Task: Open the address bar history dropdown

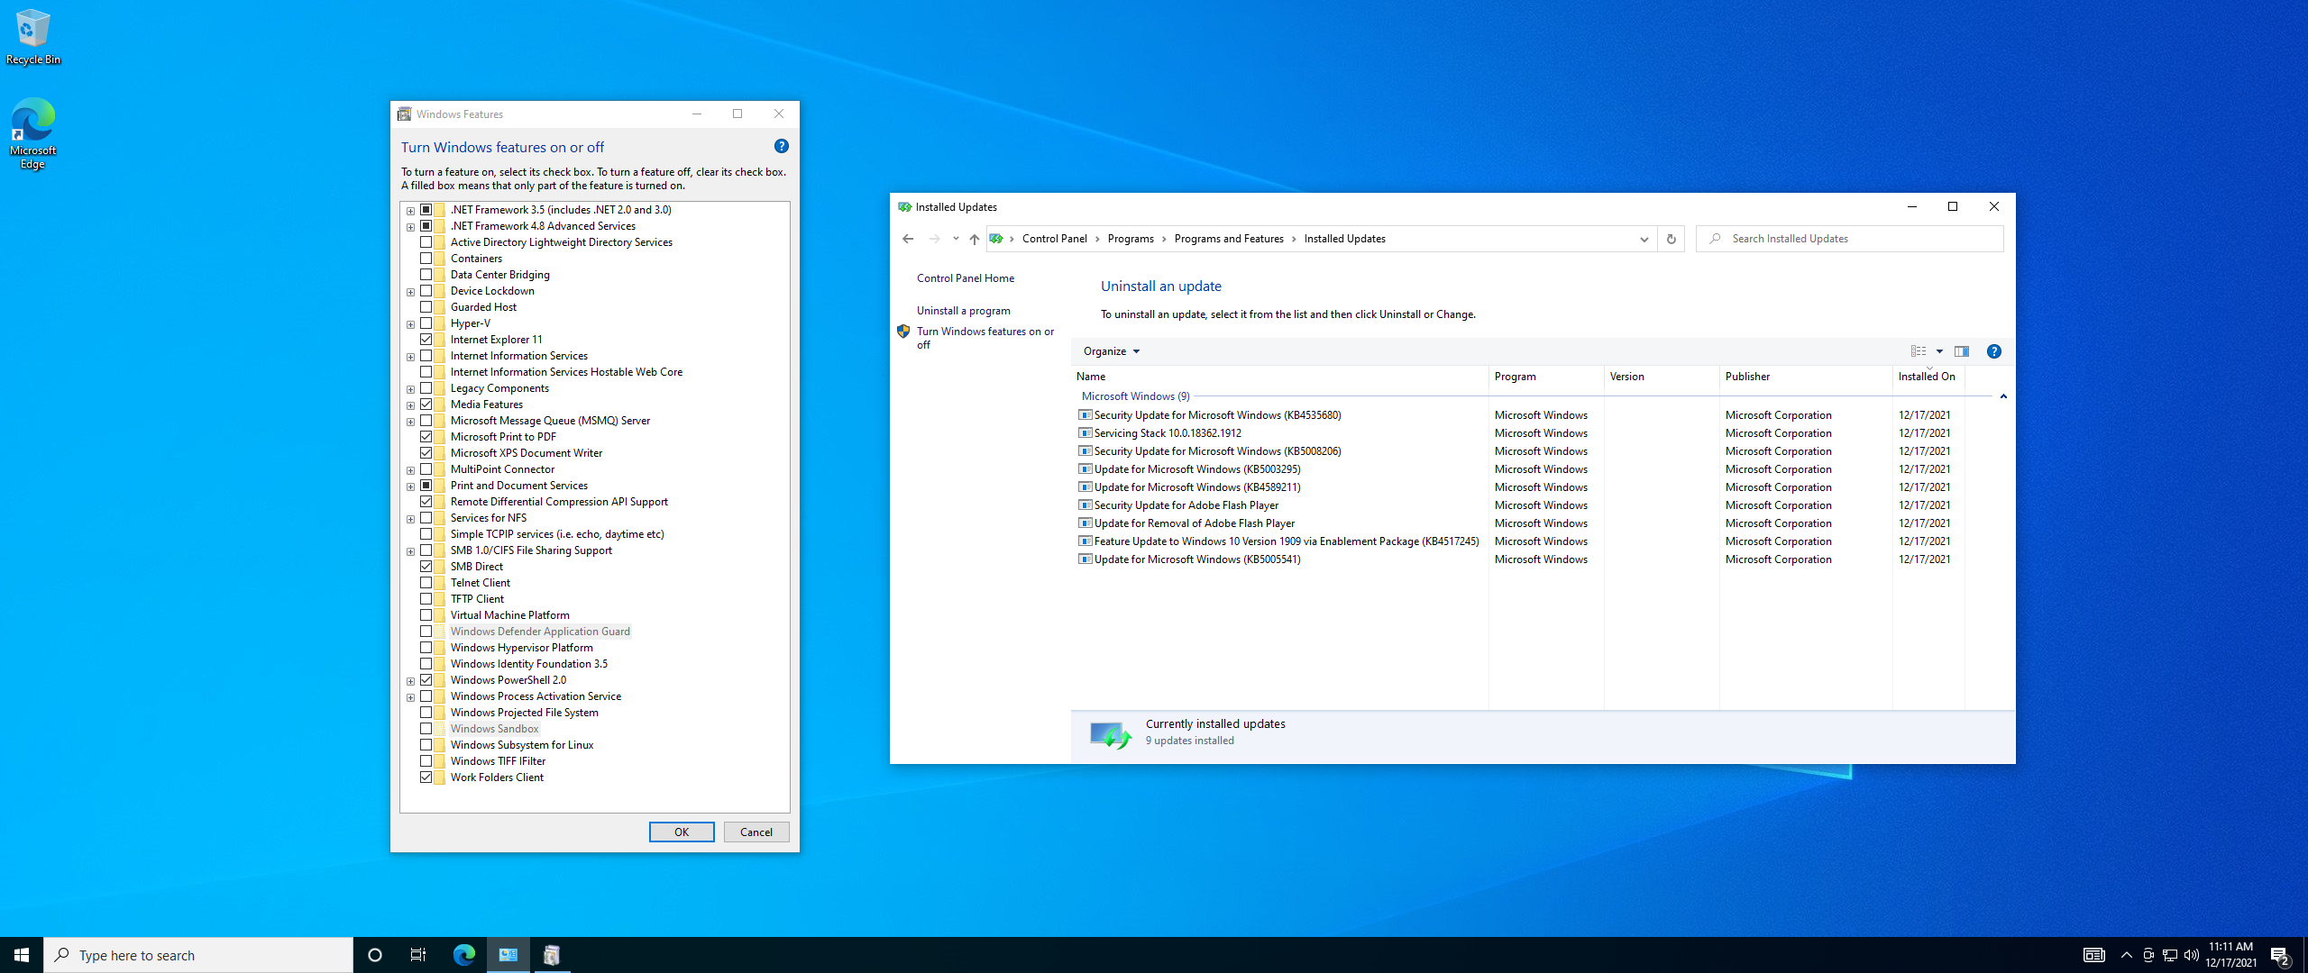Action: 1644,239
